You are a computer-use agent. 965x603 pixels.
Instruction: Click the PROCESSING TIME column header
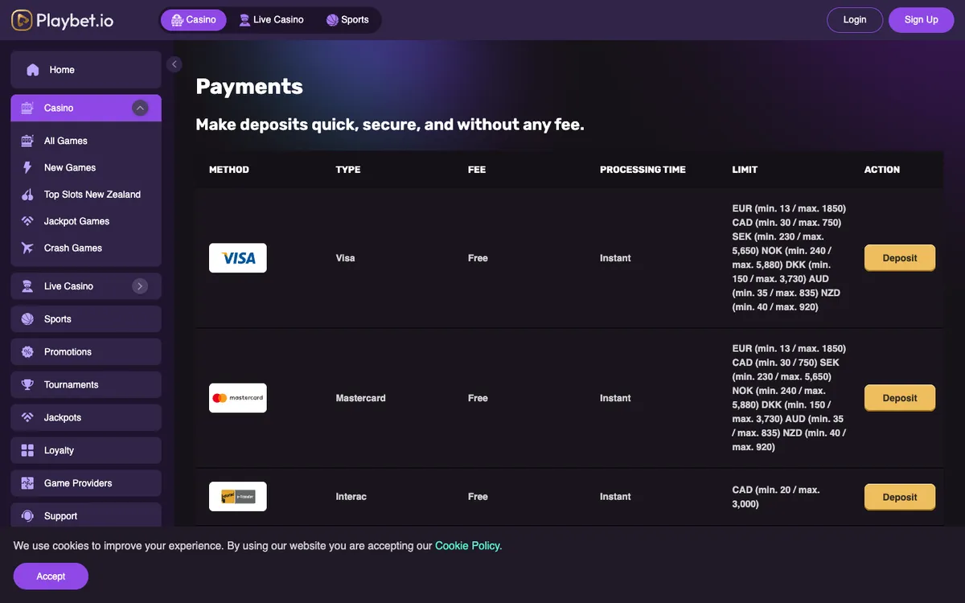coord(643,170)
